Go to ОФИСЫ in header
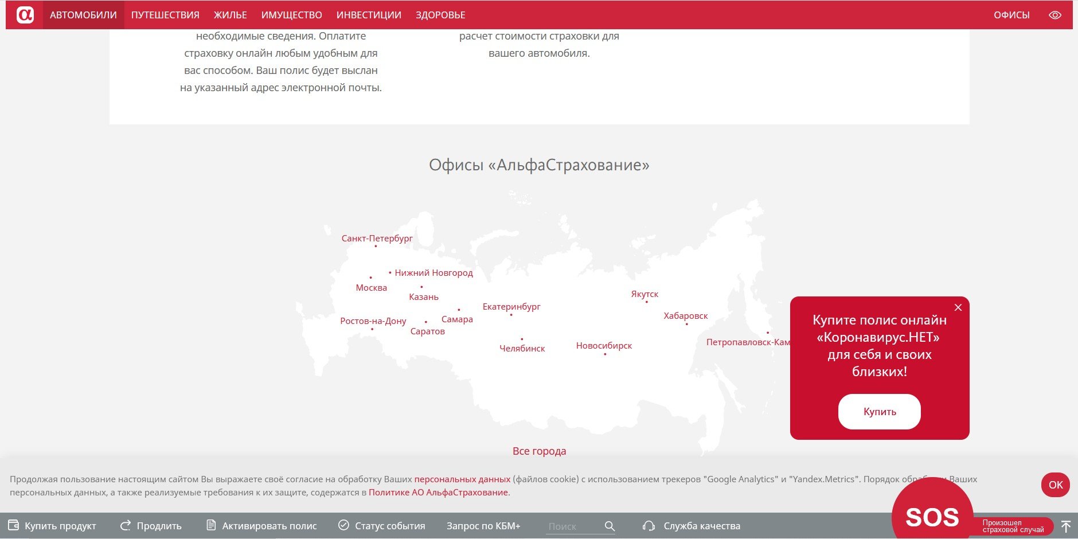The width and height of the screenshot is (1078, 539). tap(1011, 15)
